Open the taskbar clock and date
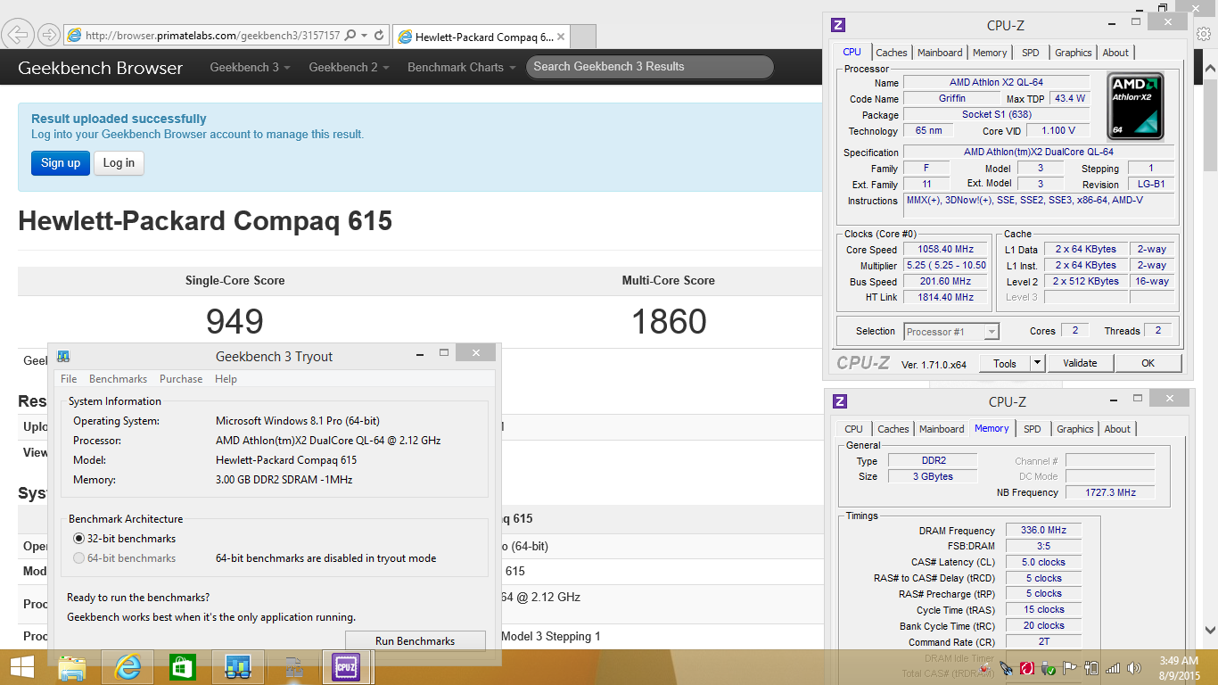 pyautogui.click(x=1178, y=667)
